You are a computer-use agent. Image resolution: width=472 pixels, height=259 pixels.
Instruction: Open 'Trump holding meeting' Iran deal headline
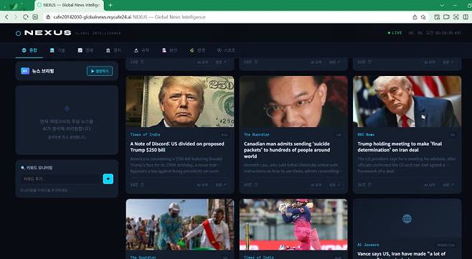click(x=400, y=146)
